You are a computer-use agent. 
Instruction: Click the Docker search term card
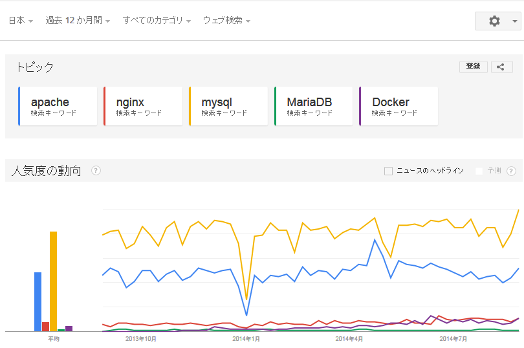(x=400, y=106)
